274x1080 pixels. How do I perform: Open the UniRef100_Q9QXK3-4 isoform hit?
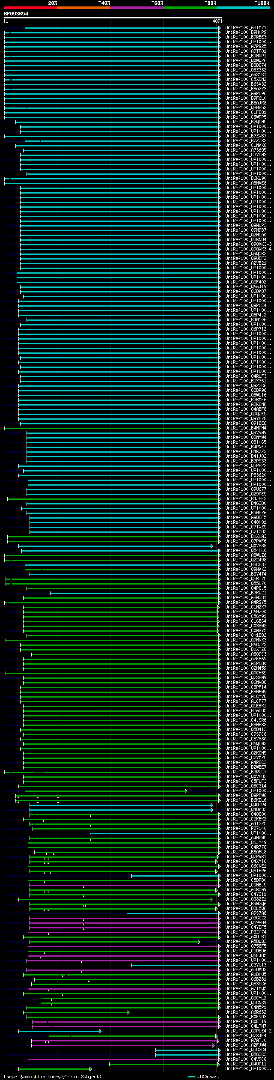[248, 249]
